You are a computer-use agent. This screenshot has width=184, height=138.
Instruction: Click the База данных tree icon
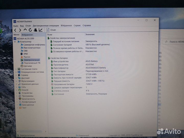pos(20,105)
